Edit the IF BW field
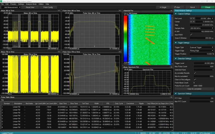The image size is (215, 134). (x=202, y=32)
